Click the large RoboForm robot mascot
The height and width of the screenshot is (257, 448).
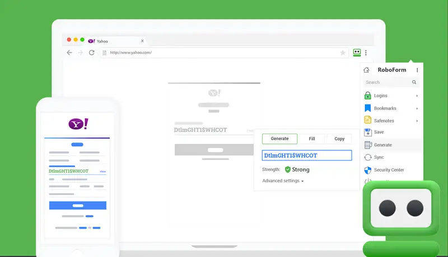pyautogui.click(x=401, y=218)
